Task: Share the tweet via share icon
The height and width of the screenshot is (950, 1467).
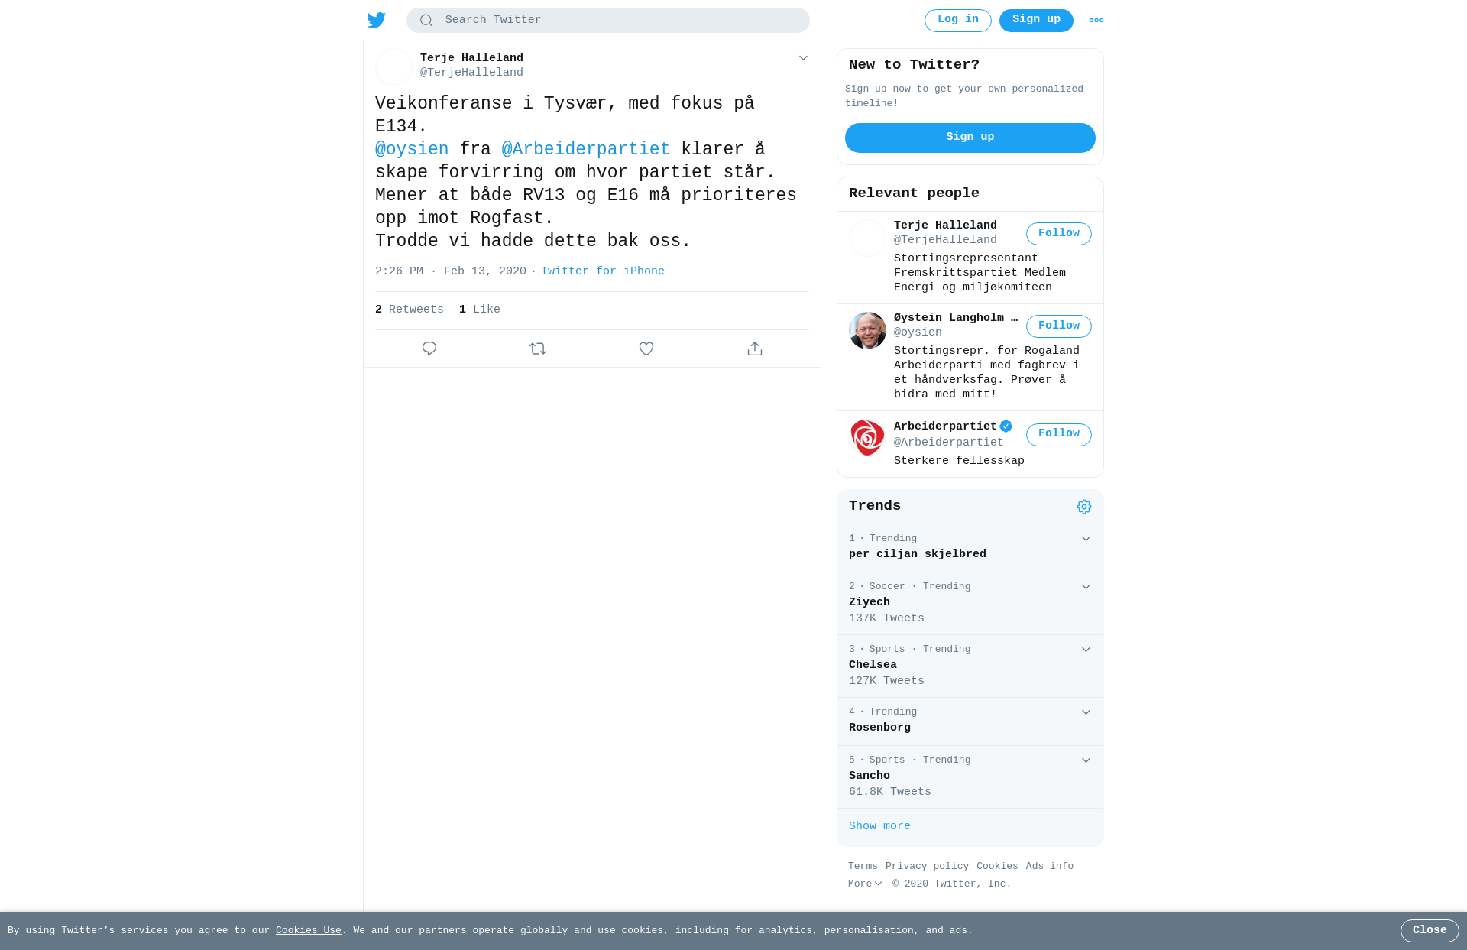Action: (x=755, y=349)
